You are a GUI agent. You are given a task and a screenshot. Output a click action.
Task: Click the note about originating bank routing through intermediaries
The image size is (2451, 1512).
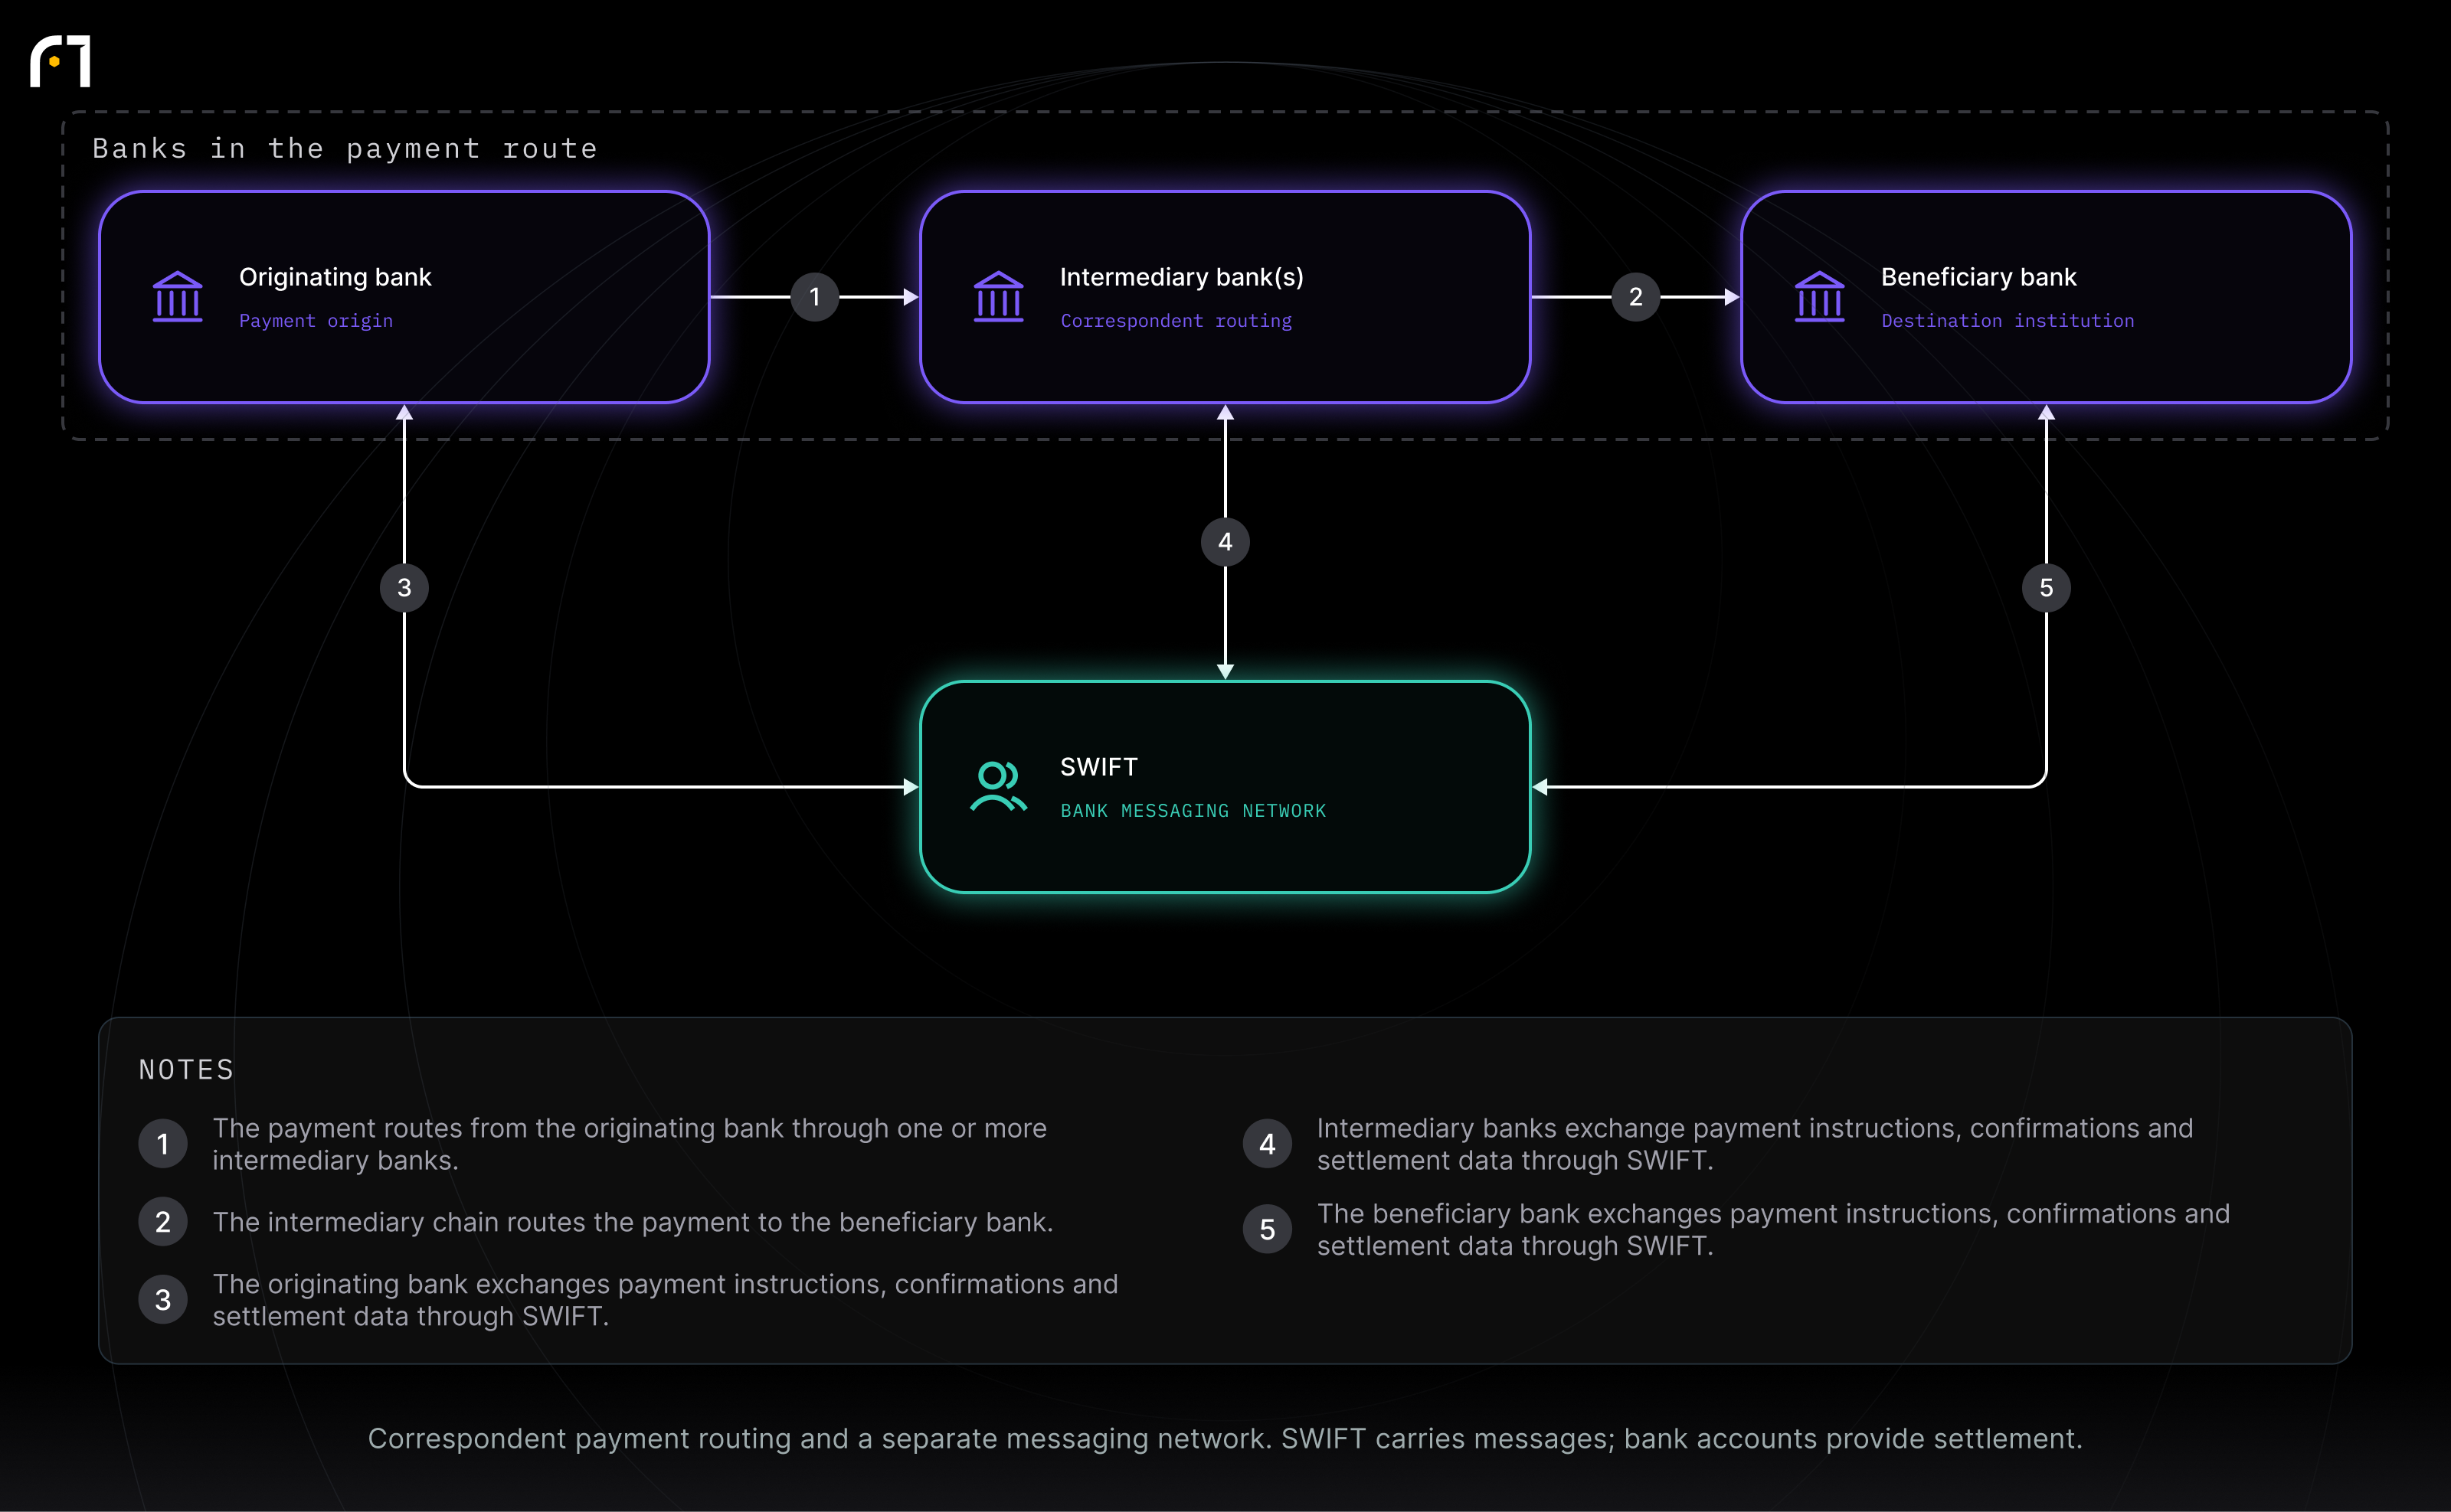(x=630, y=1144)
